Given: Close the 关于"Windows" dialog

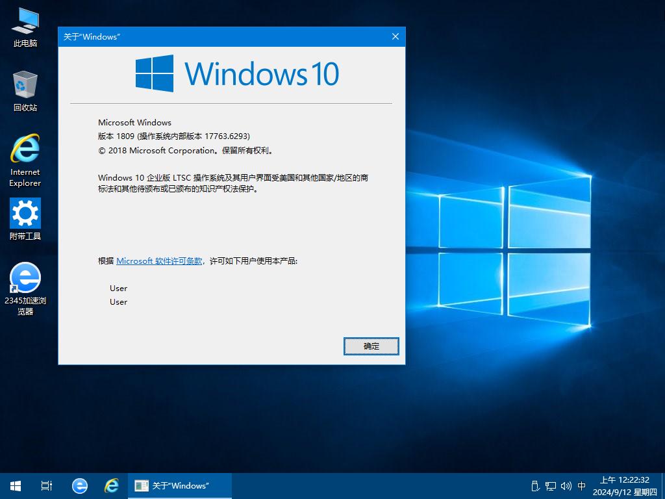Looking at the screenshot, I should pyautogui.click(x=395, y=36).
